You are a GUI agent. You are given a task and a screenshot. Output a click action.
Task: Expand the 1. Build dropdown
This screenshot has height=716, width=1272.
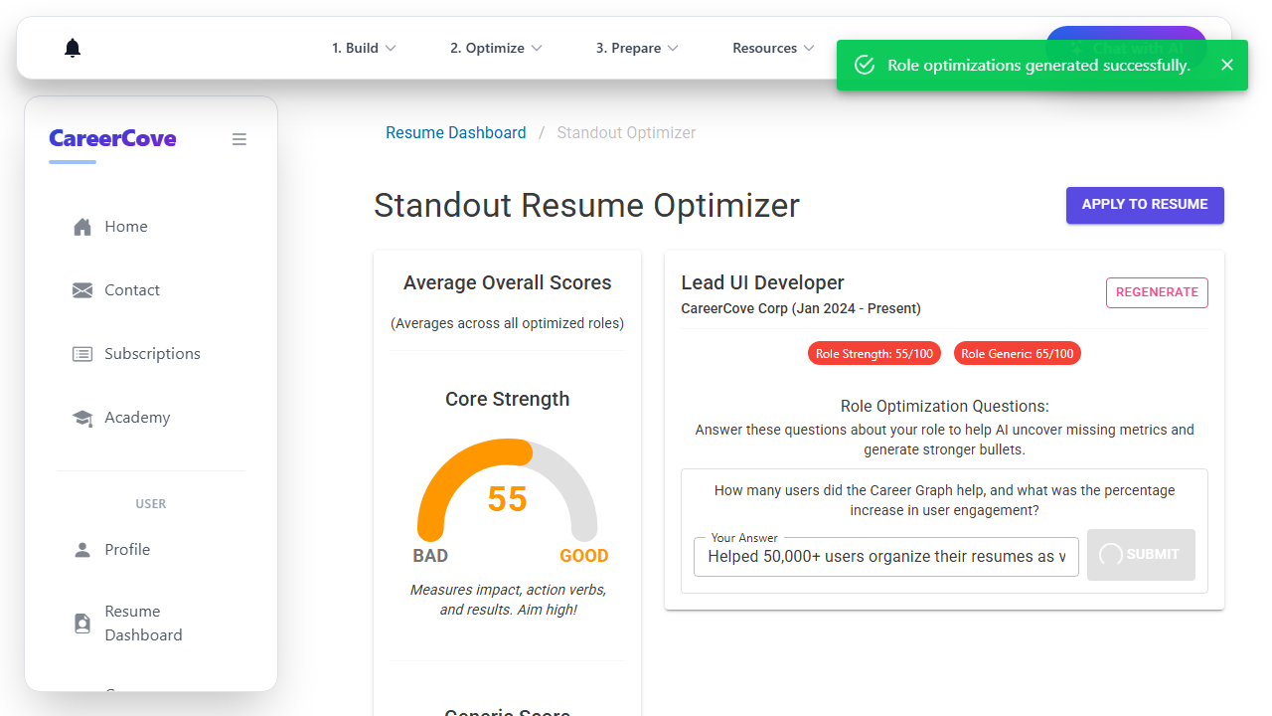[x=364, y=48]
